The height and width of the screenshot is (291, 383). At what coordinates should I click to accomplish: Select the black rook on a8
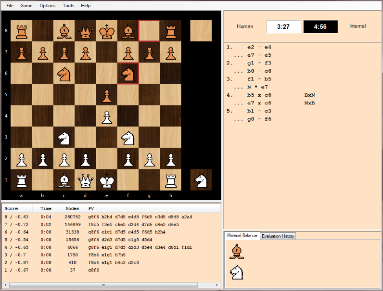21,31
